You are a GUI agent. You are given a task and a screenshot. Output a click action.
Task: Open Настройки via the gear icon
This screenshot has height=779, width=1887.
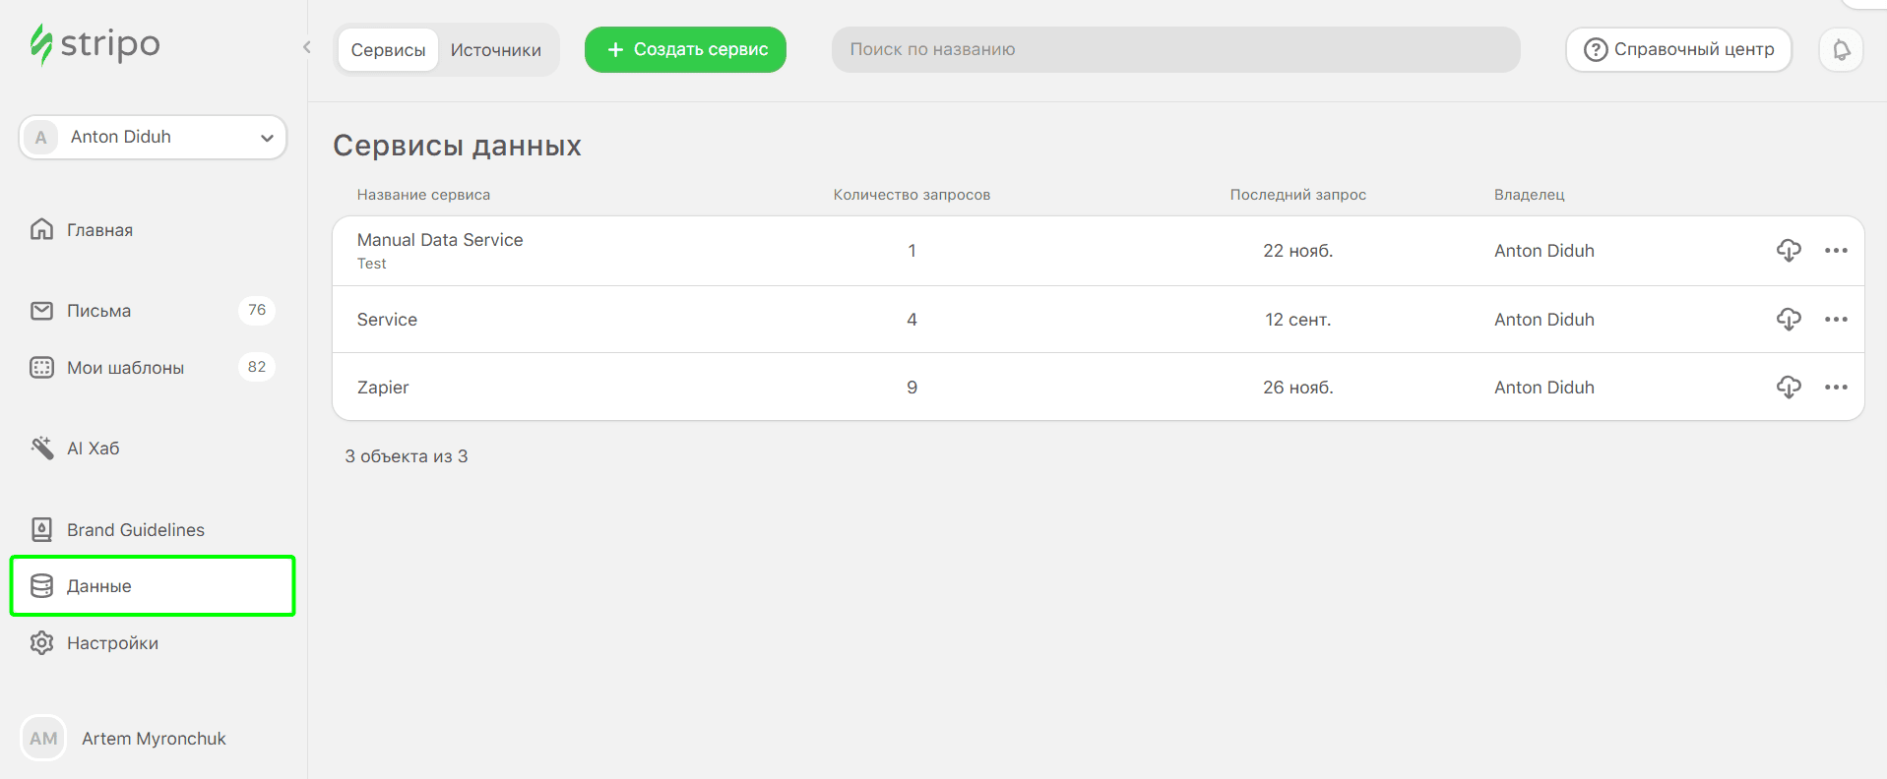point(41,643)
